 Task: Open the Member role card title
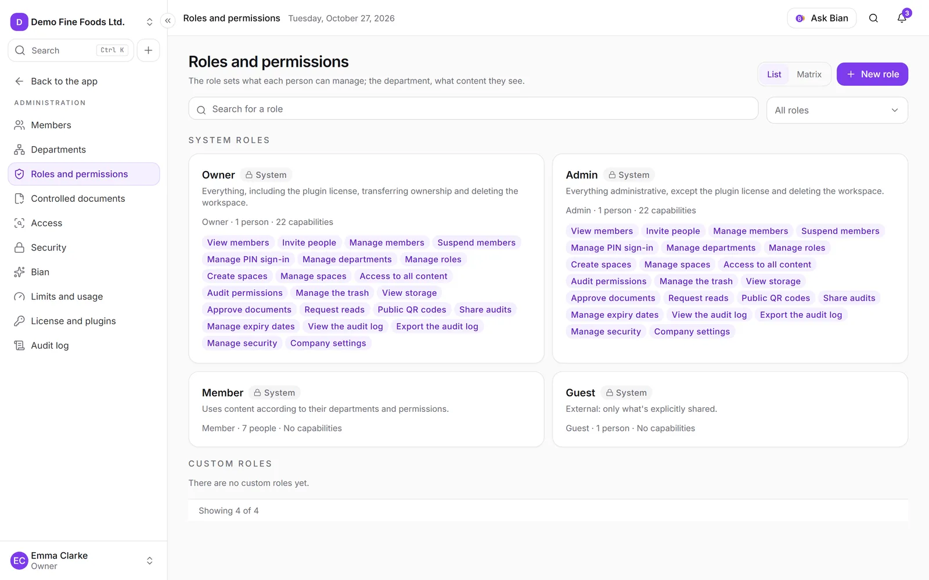[x=222, y=393]
